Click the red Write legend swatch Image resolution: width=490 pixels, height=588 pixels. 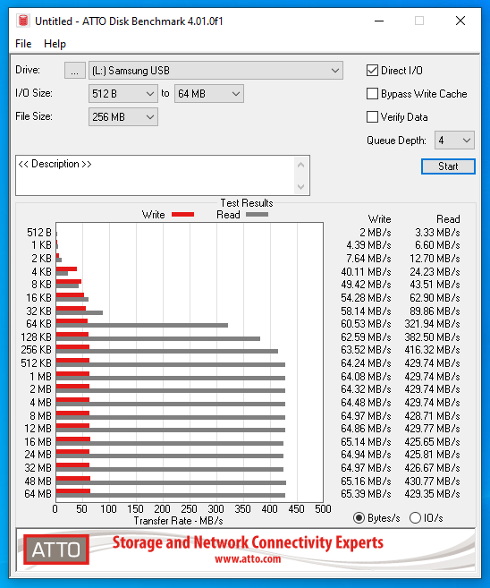(x=182, y=215)
